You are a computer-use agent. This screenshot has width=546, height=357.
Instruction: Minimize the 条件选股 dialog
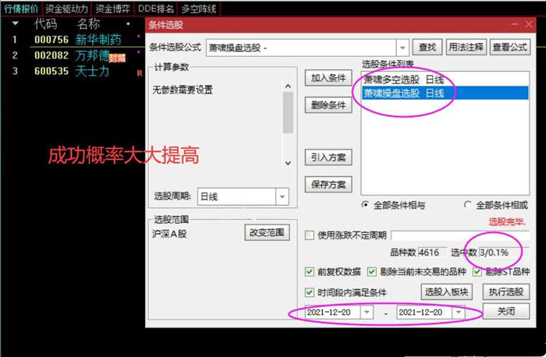click(x=515, y=24)
